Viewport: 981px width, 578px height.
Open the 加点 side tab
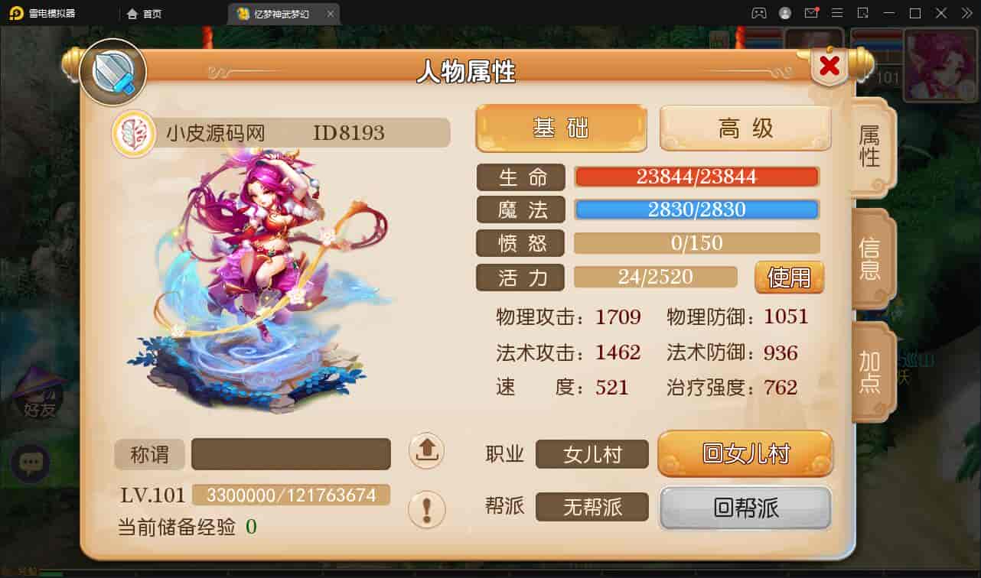click(870, 372)
